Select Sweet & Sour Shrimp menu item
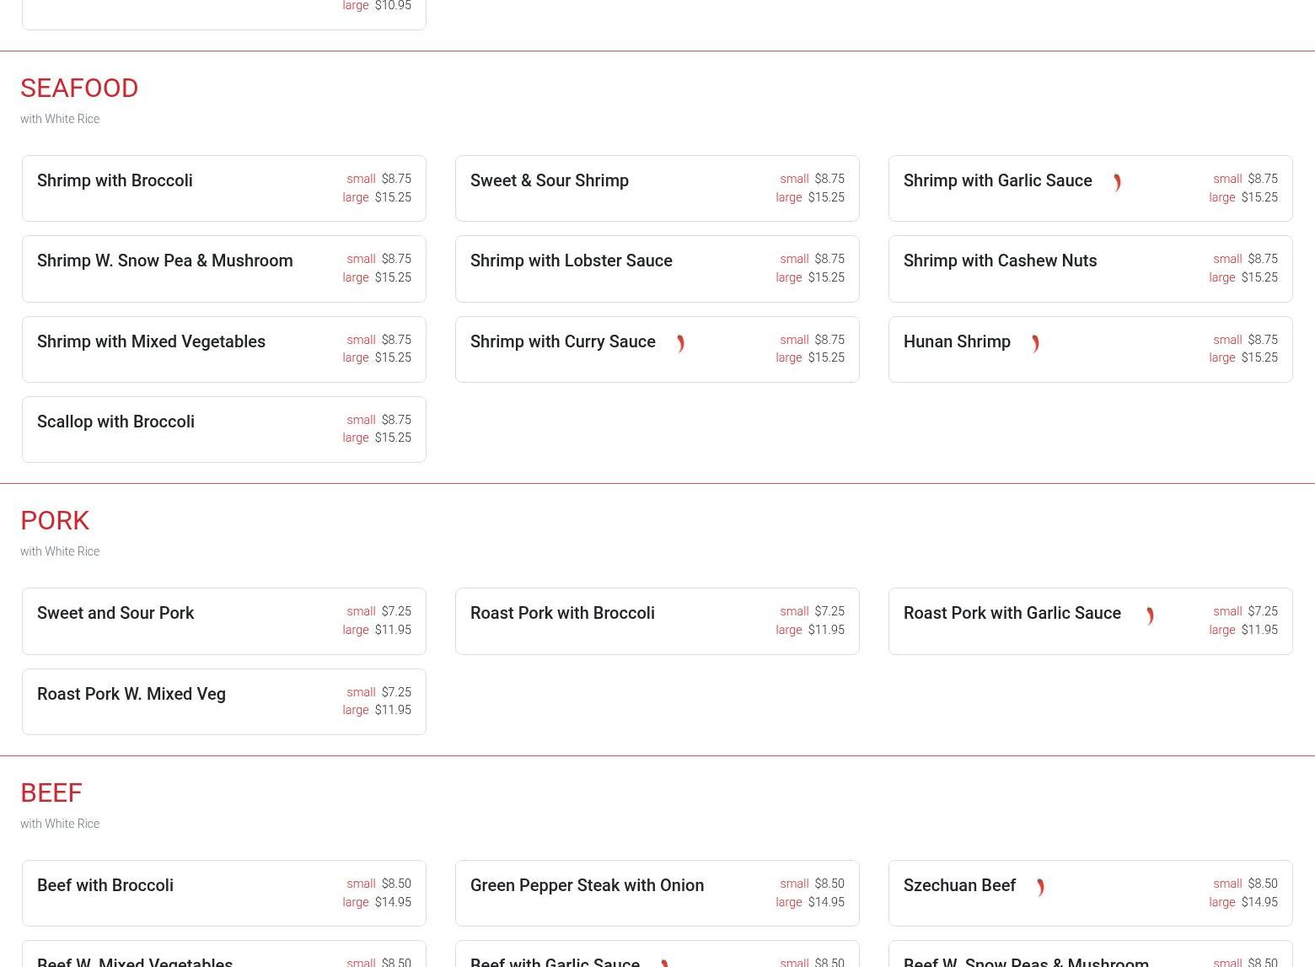The height and width of the screenshot is (967, 1315). point(549,180)
